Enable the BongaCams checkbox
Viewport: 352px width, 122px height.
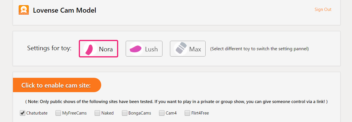(125, 113)
